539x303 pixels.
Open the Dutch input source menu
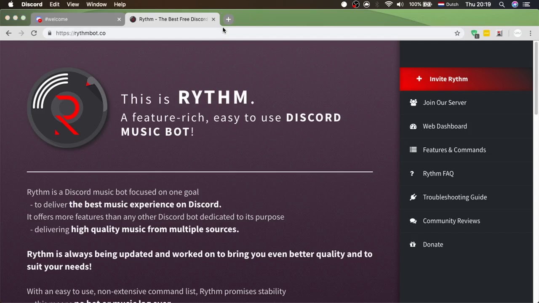coord(448,4)
